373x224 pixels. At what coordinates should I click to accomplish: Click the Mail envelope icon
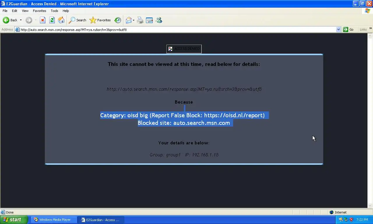click(x=129, y=20)
